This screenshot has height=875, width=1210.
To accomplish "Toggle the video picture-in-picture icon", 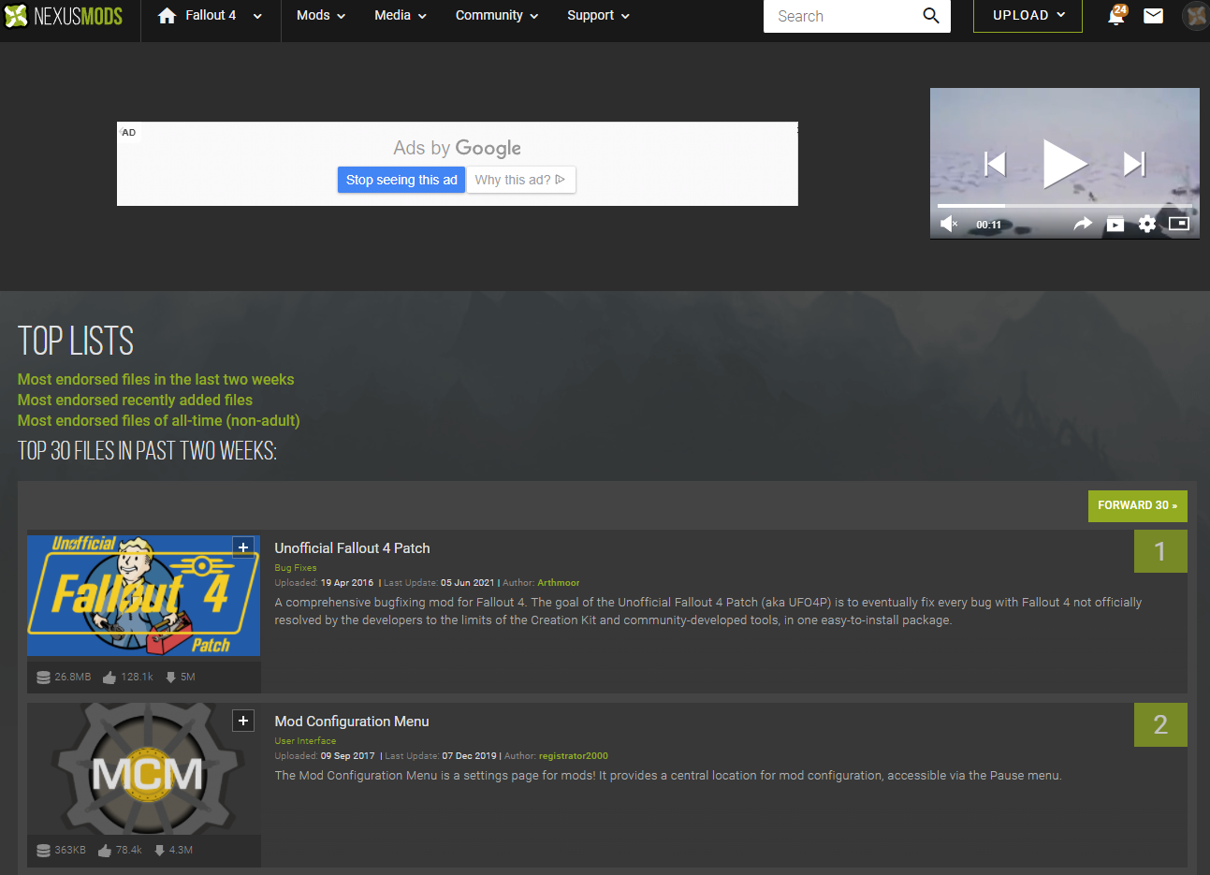I will 1179,224.
